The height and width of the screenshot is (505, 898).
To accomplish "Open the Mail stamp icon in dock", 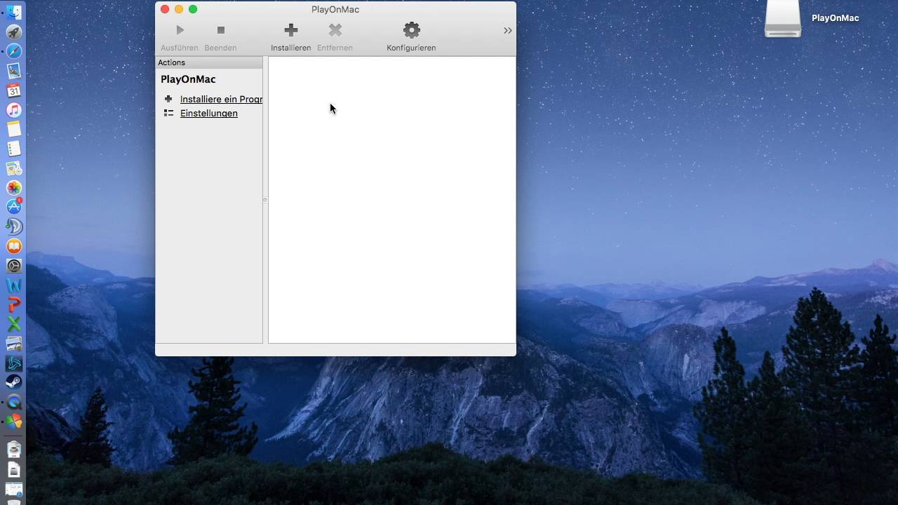I will tap(14, 71).
